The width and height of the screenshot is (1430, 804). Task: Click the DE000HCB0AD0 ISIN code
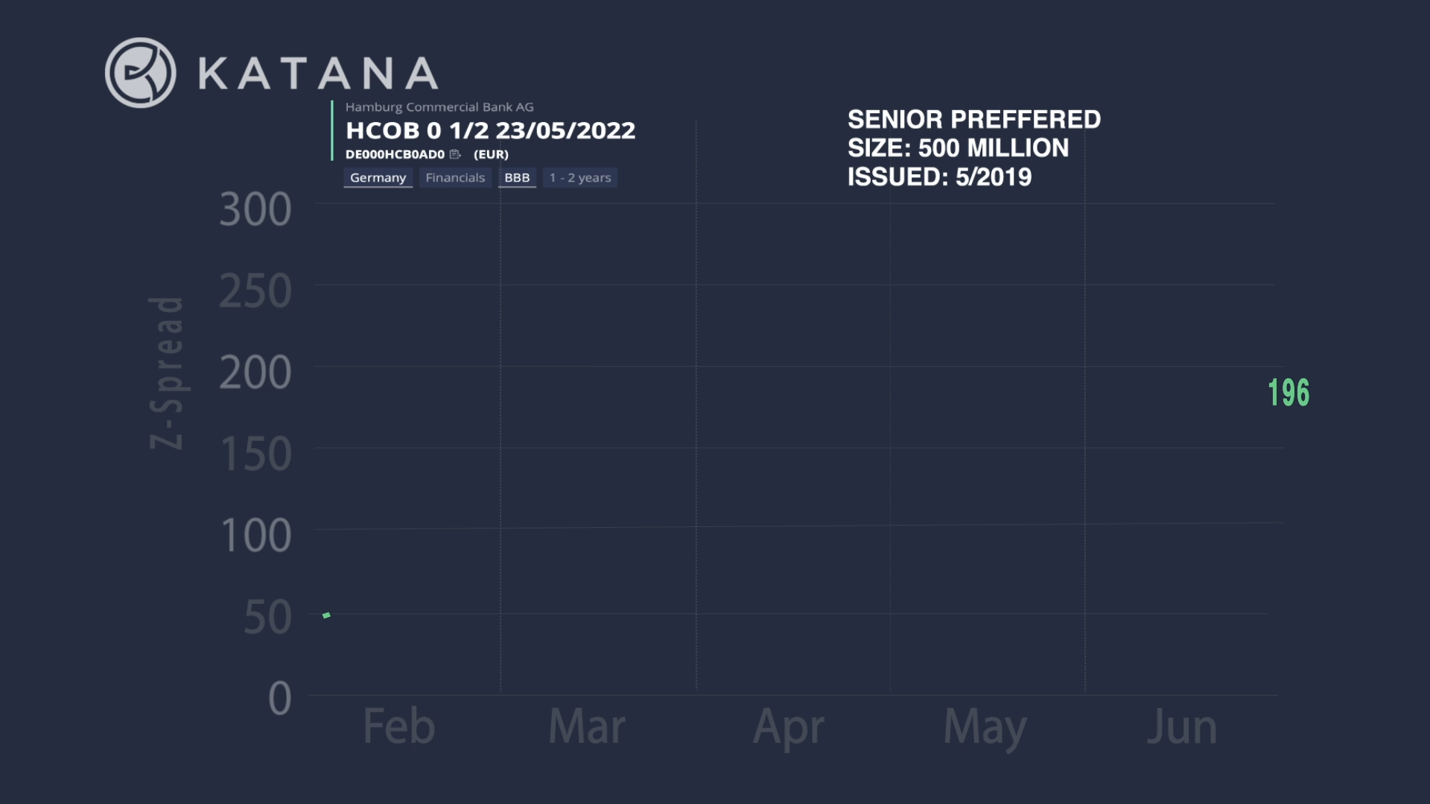coord(395,154)
